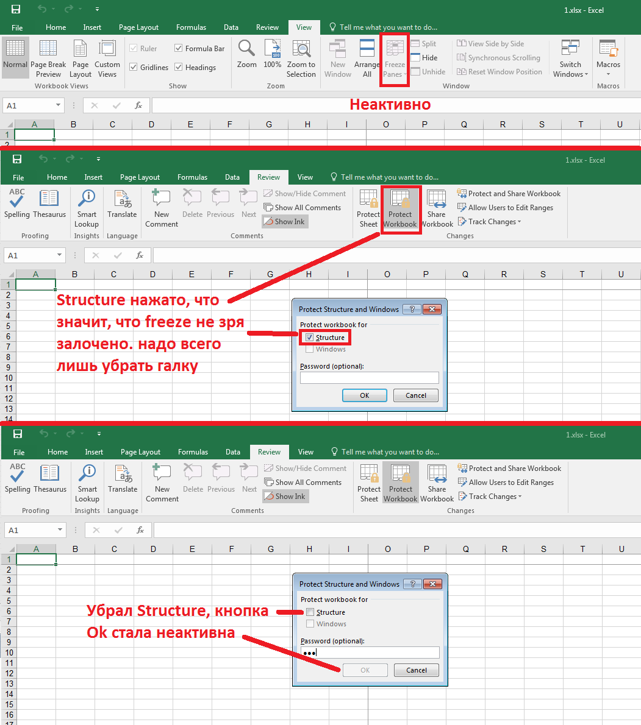Toggle the Formula Bar checkbox

(x=178, y=48)
